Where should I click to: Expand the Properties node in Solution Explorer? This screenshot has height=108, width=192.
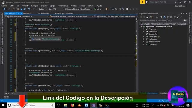pyautogui.click(x=143, y=29)
